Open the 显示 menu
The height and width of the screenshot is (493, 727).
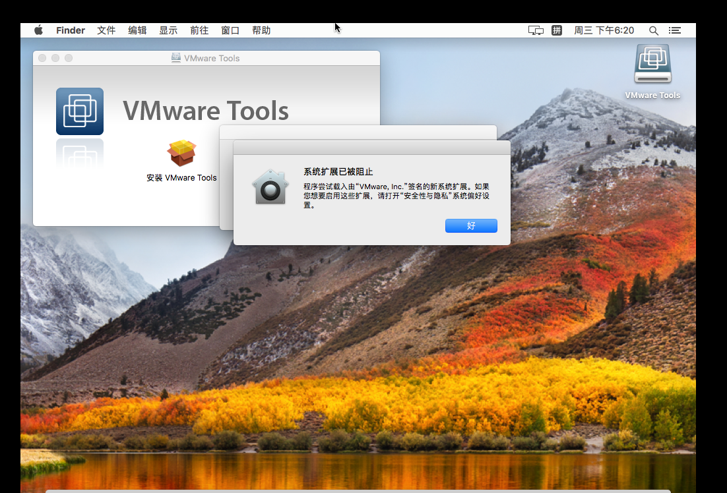168,30
